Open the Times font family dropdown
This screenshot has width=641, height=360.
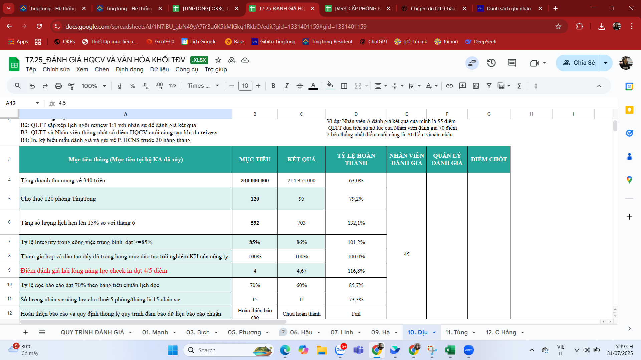click(203, 86)
